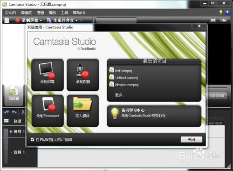This screenshot has height=171, width=233.
Task: Open the 文件(F) menu
Action: (10, 13)
